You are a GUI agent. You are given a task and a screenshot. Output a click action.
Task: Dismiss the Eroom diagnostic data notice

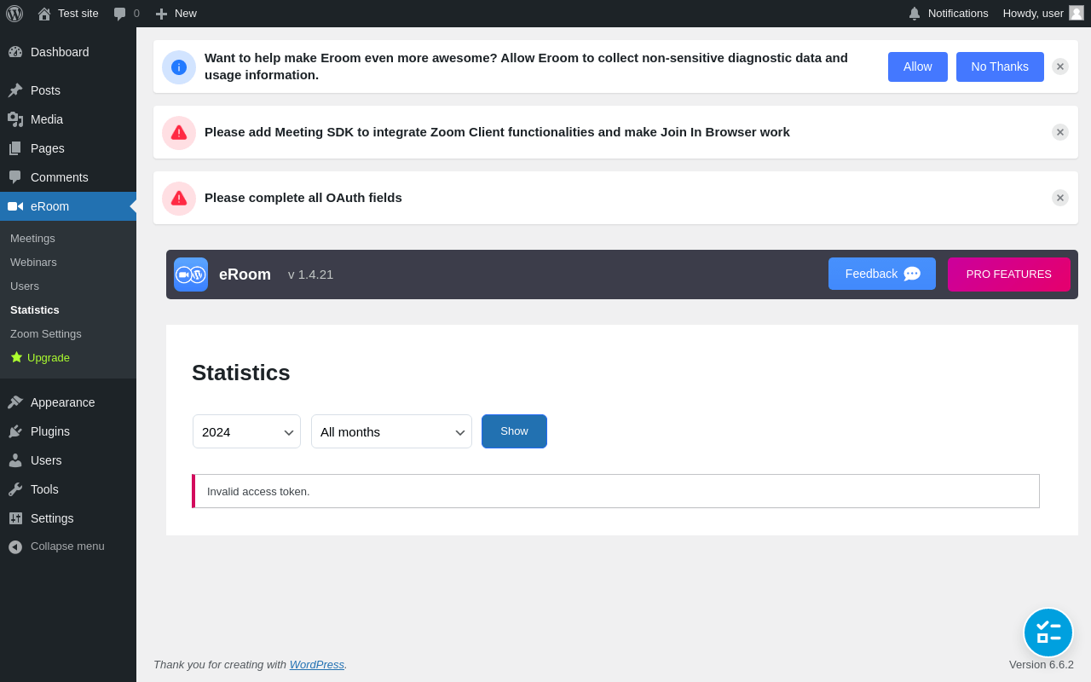pyautogui.click(x=1060, y=66)
